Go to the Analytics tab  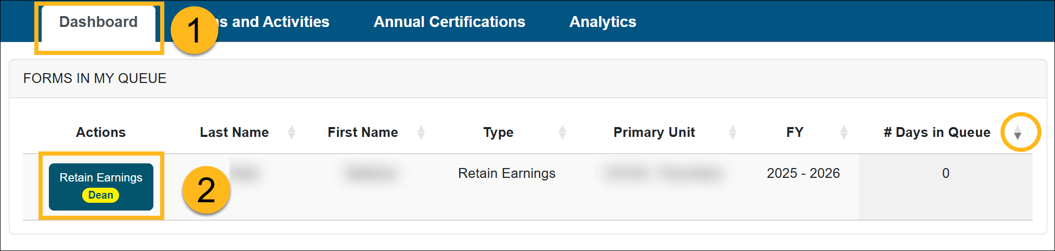(x=603, y=22)
